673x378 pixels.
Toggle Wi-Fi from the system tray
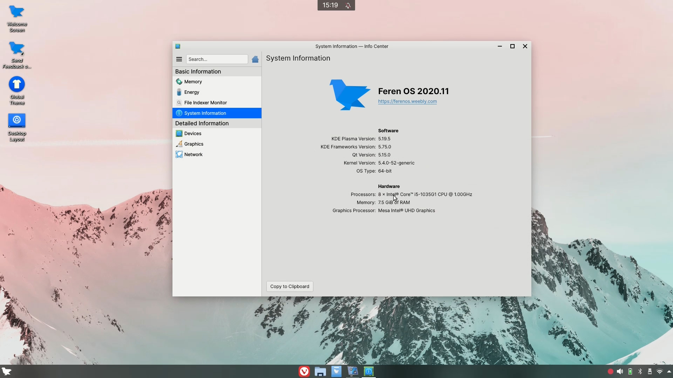coord(660,371)
